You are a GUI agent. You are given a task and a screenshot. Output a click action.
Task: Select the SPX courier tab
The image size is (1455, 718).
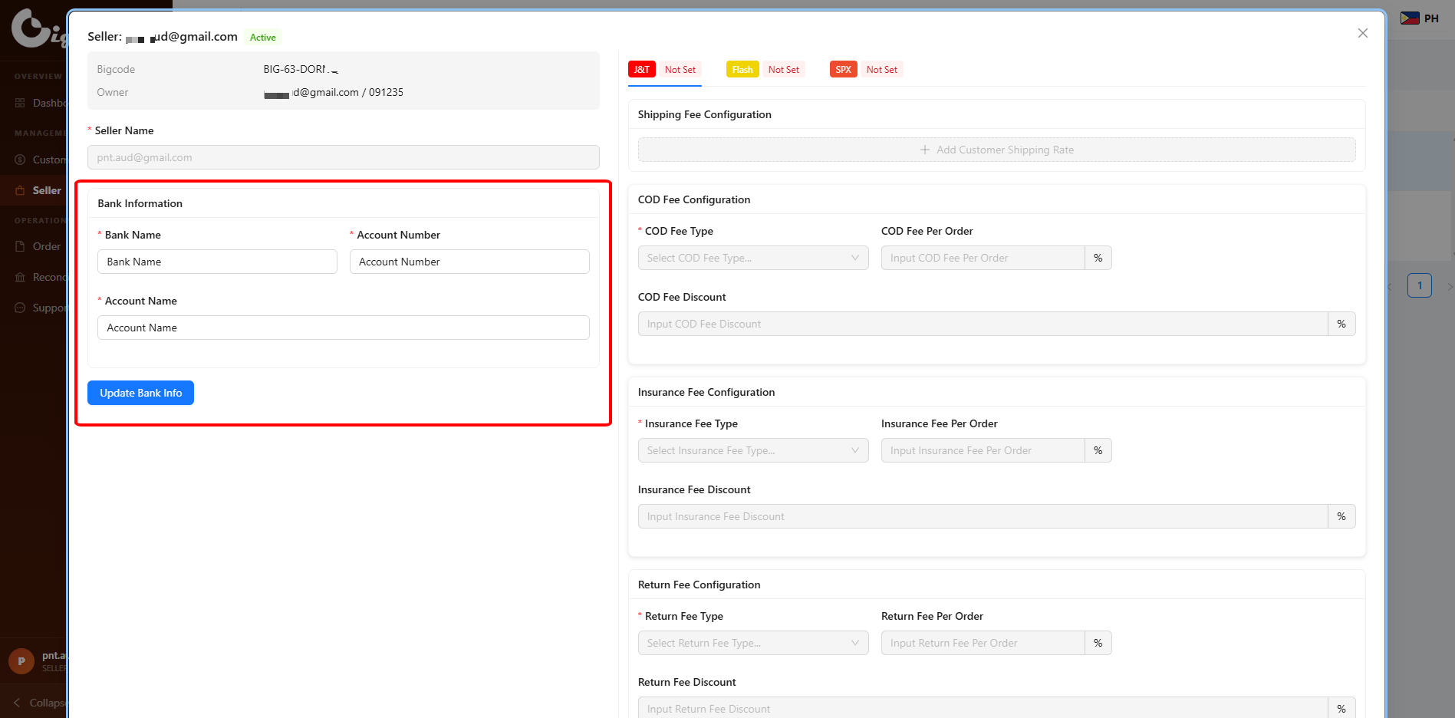pyautogui.click(x=866, y=69)
